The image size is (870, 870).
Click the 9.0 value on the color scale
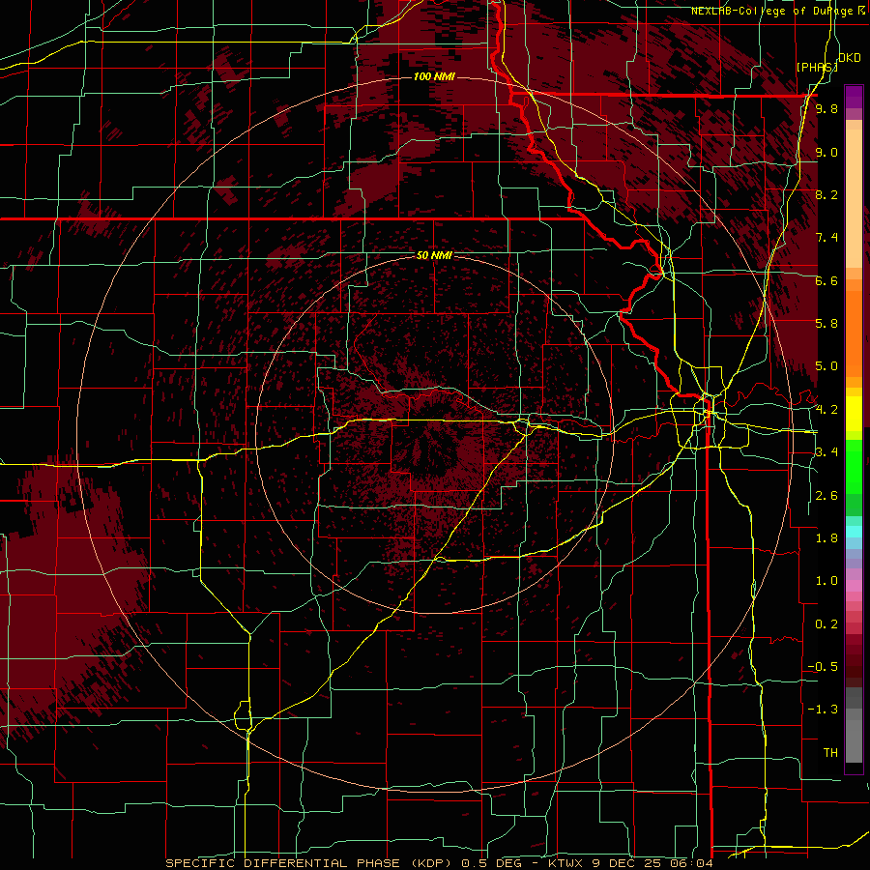826,152
